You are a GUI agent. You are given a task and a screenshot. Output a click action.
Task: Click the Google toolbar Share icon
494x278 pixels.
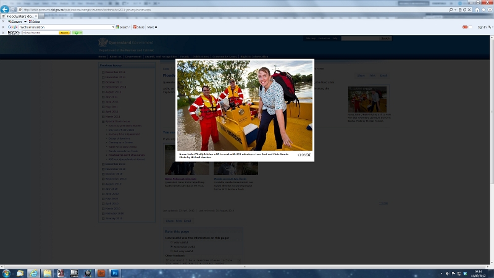click(x=138, y=27)
